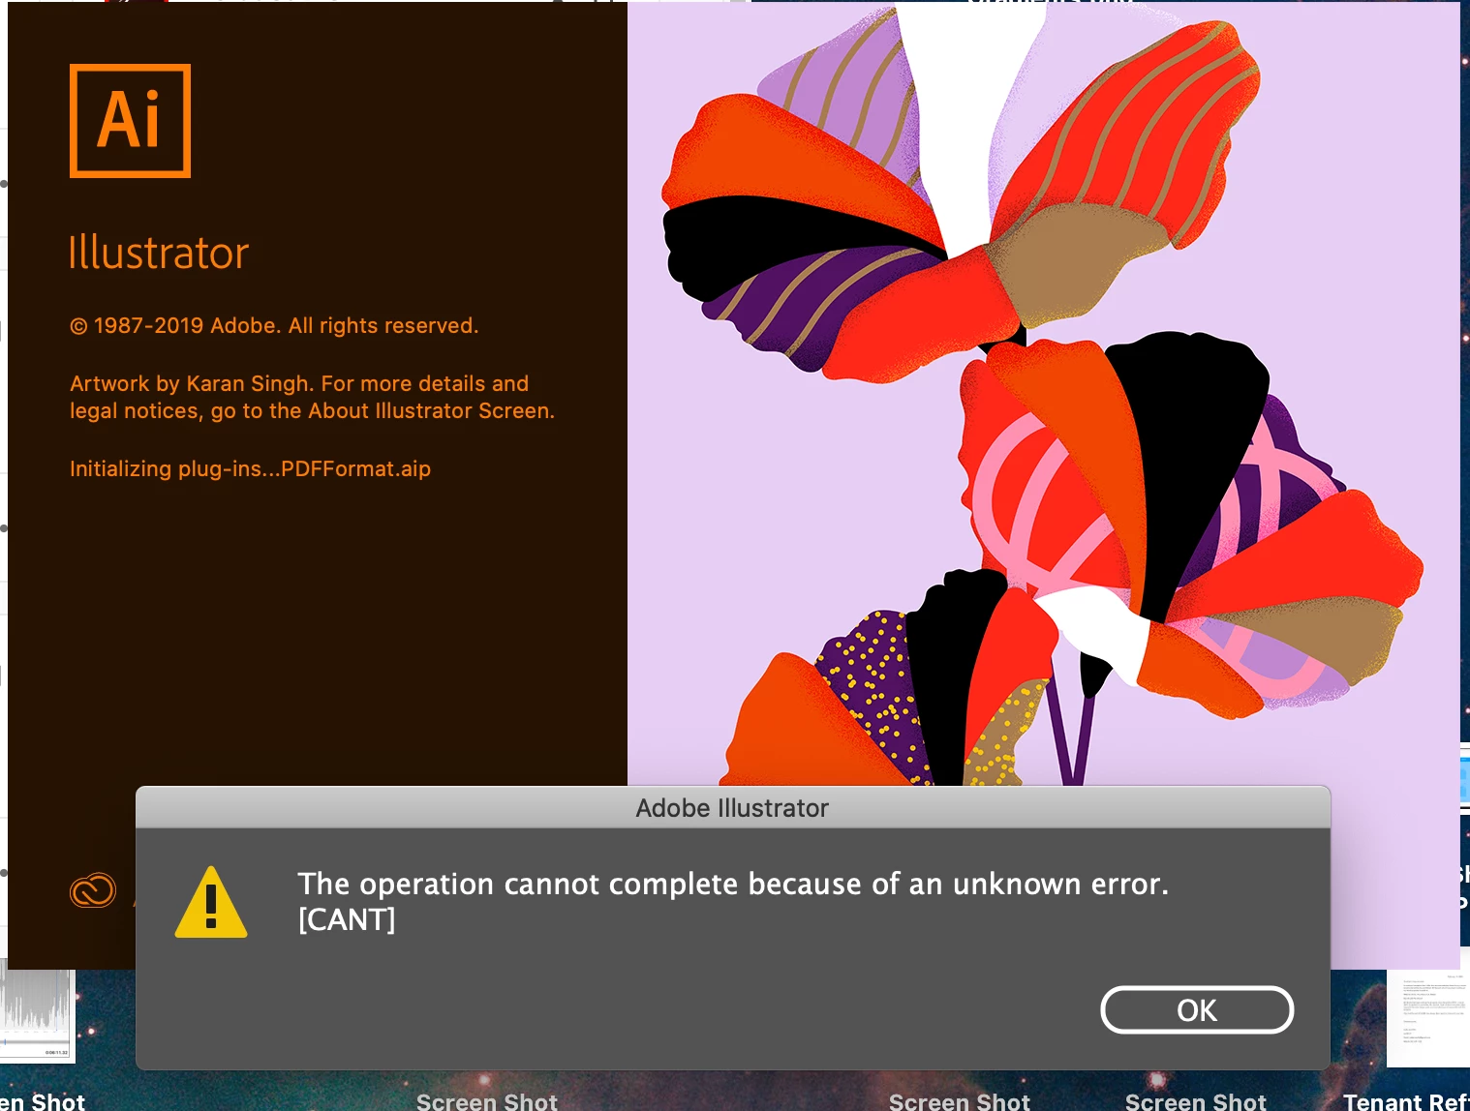Click the Karan Singh flower artwork
1470x1111 pixels.
point(1043,394)
